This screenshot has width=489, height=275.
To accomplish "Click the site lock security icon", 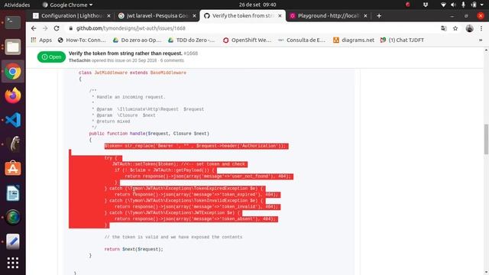I will pos(71,28).
